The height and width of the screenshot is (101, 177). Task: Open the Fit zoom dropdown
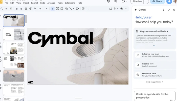coord(43,9)
